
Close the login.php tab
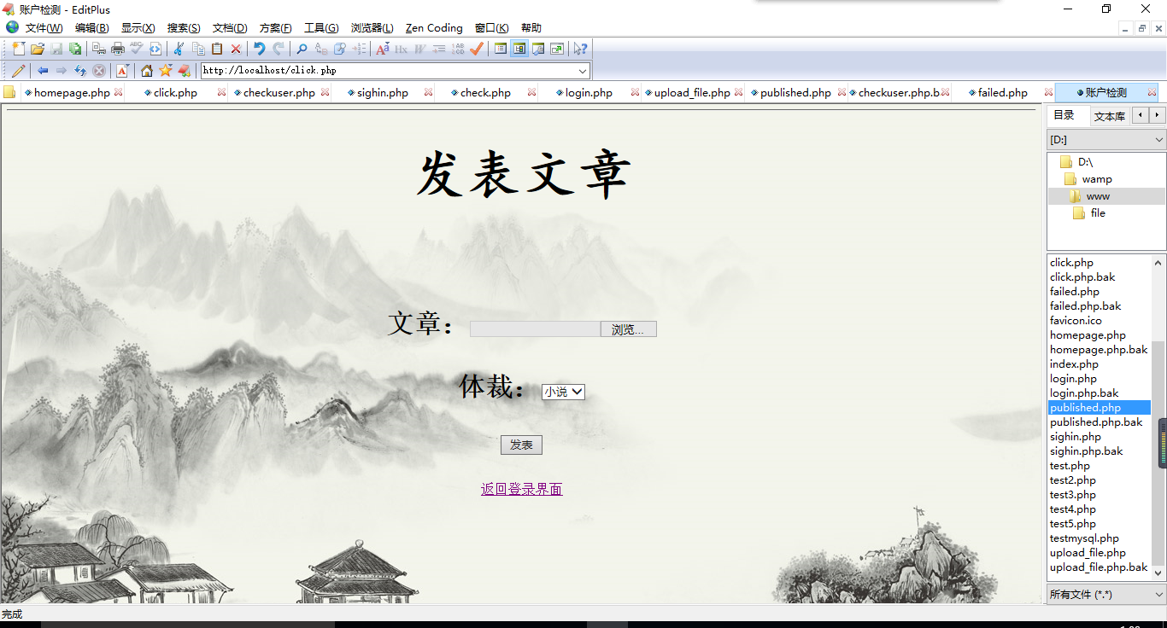[635, 92]
